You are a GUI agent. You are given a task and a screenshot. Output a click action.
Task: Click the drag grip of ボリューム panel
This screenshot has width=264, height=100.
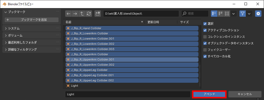58,36
